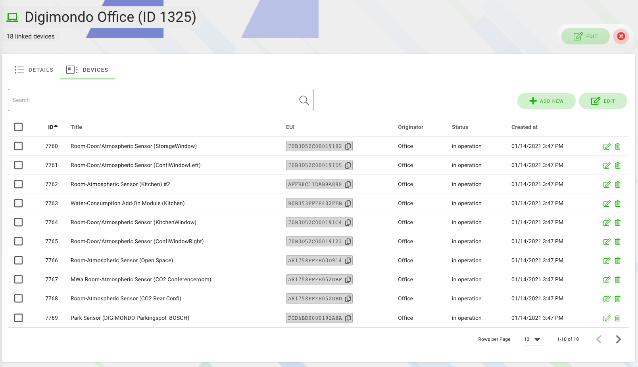Image resolution: width=638 pixels, height=367 pixels.
Task: Click the previous page arrow
Action: [599, 339]
